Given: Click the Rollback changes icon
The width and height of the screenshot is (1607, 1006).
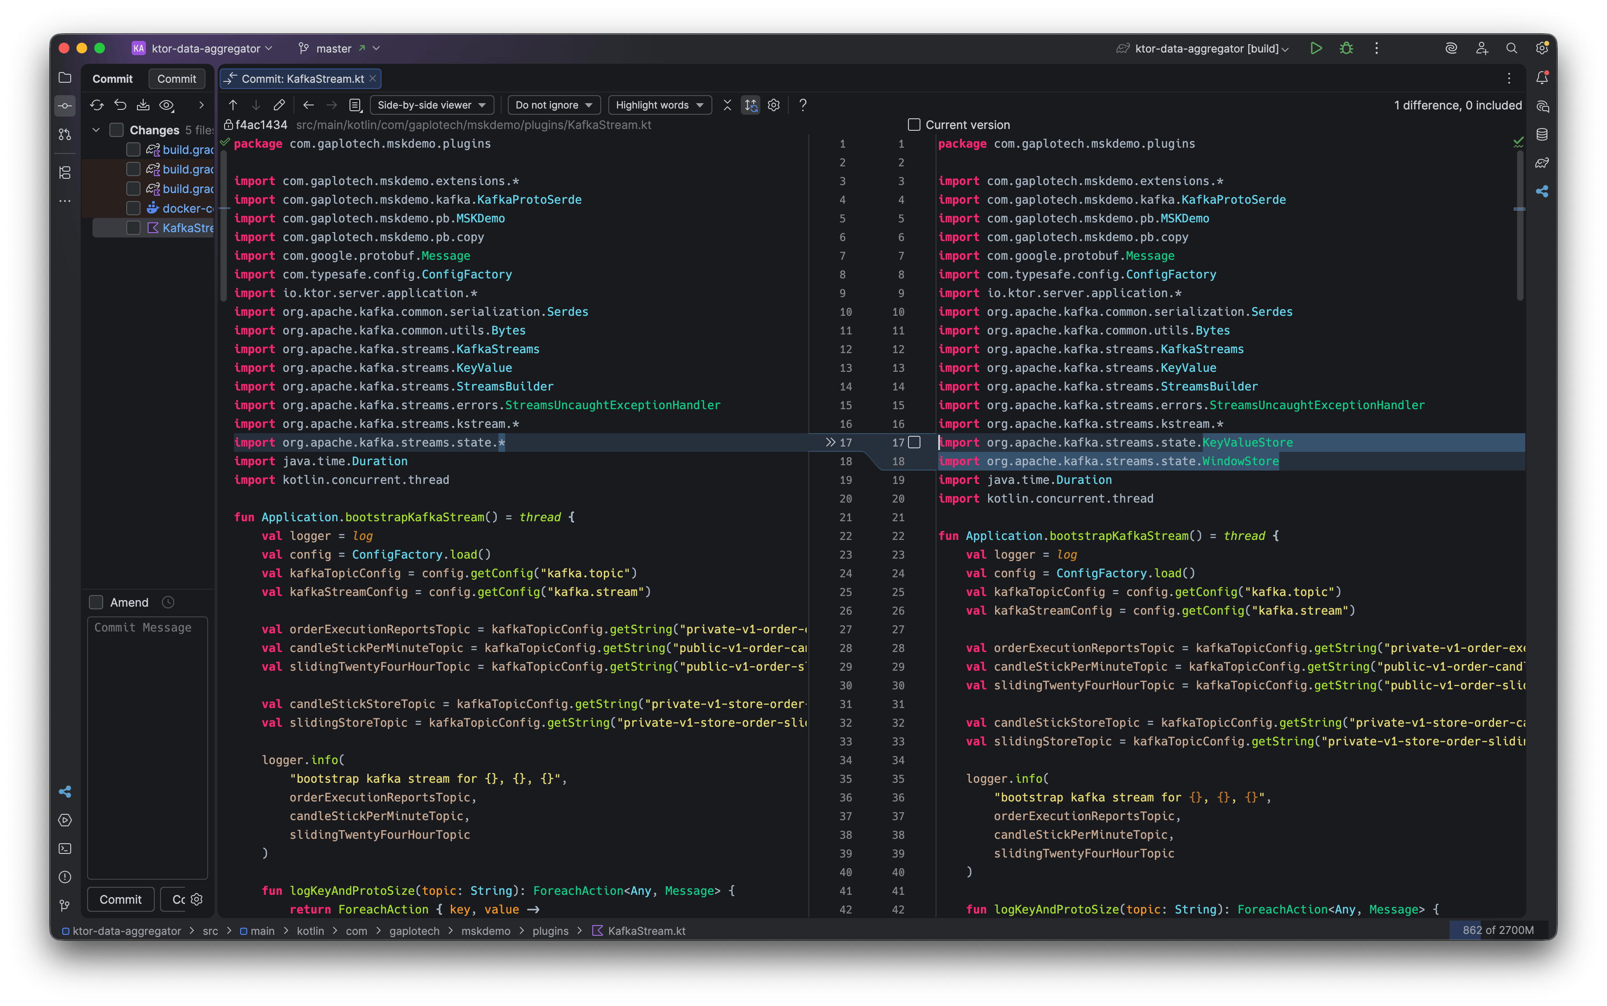Looking at the screenshot, I should 121,105.
